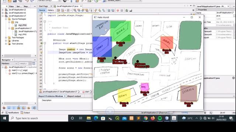The height and width of the screenshot is (132, 236).
Task: Jump to last edit location toolbar icon
Action: click(x=58, y=10)
